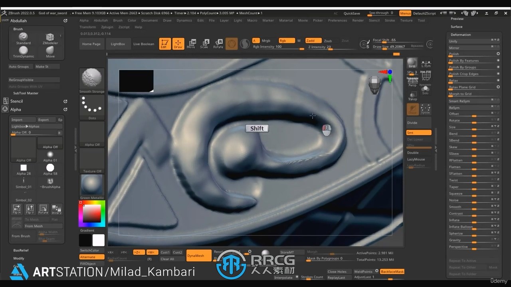
Task: Toggle Transp transparency icon
Action: 412,96
